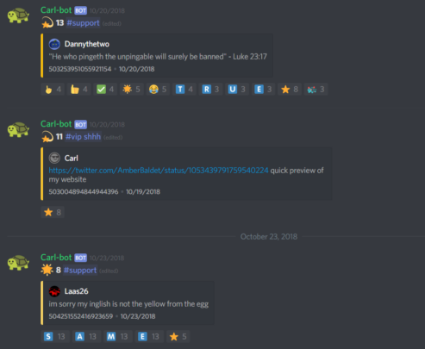Click Carl's avatar in the website preview embed

[x=54, y=158]
